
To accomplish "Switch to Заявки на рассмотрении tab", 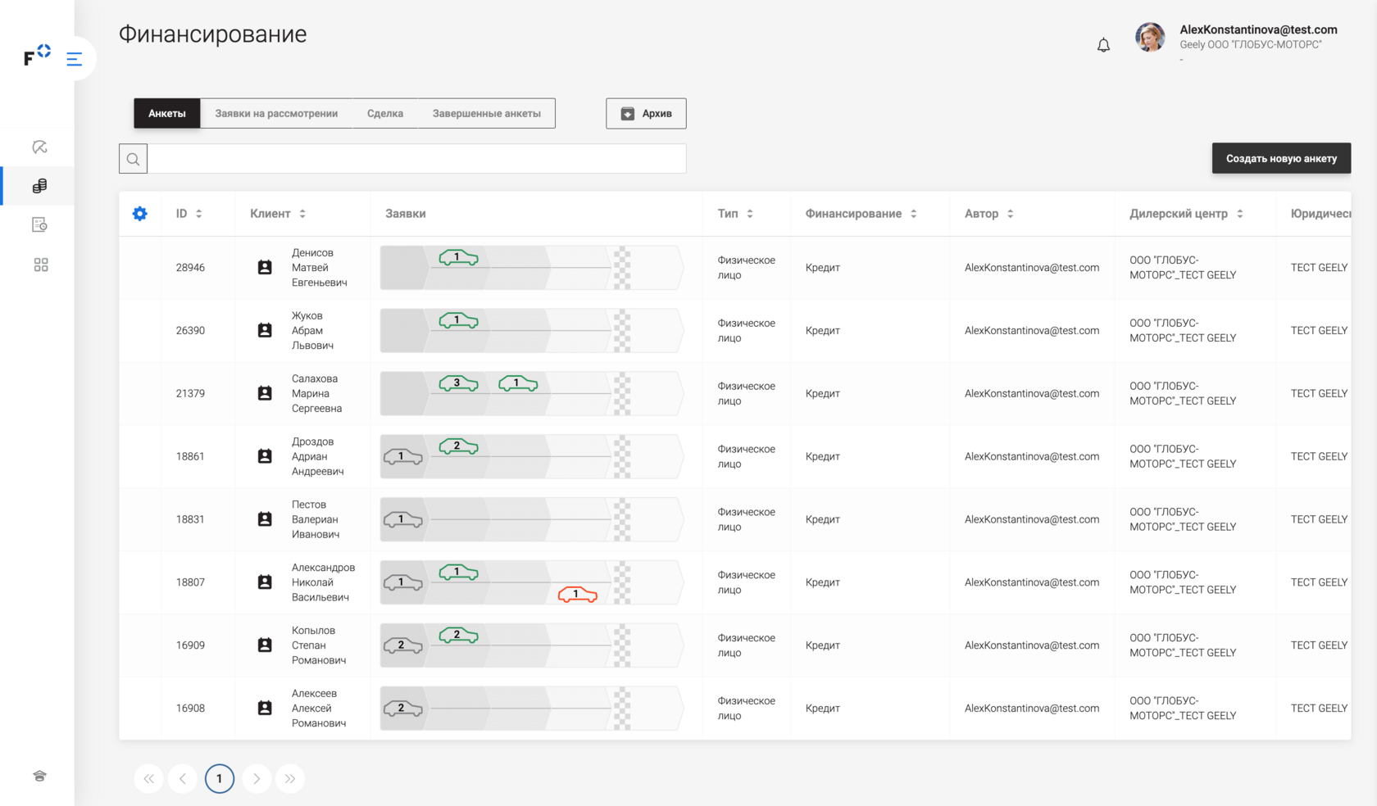I will [276, 114].
